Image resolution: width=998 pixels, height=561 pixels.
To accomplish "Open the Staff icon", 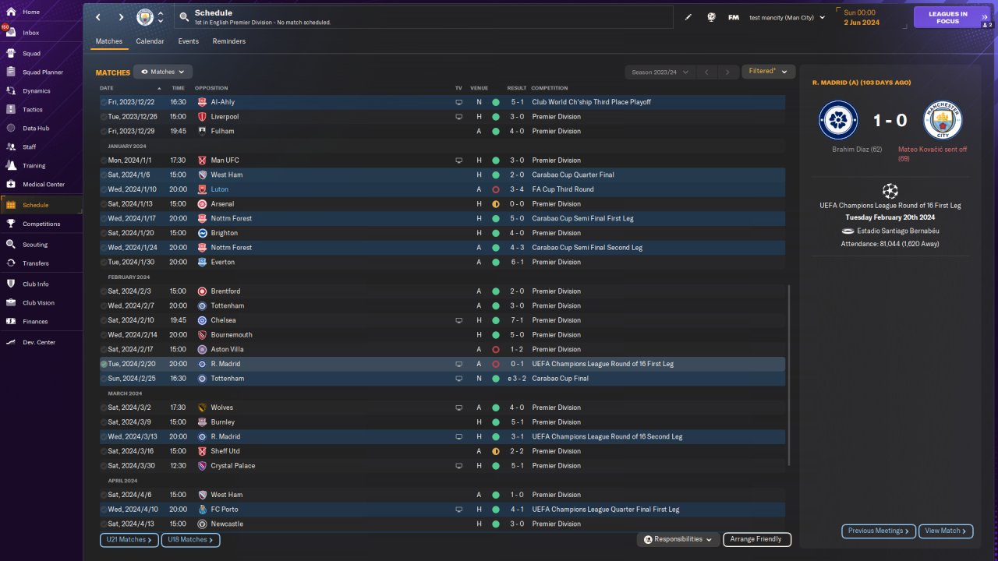I will [11, 146].
